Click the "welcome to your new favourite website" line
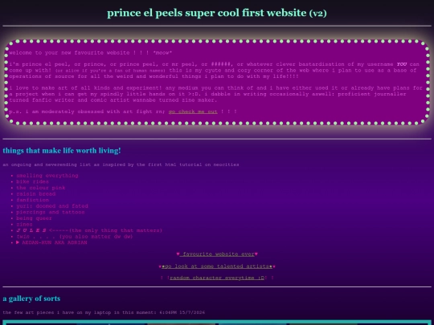434x325 pixels. [x=91, y=52]
